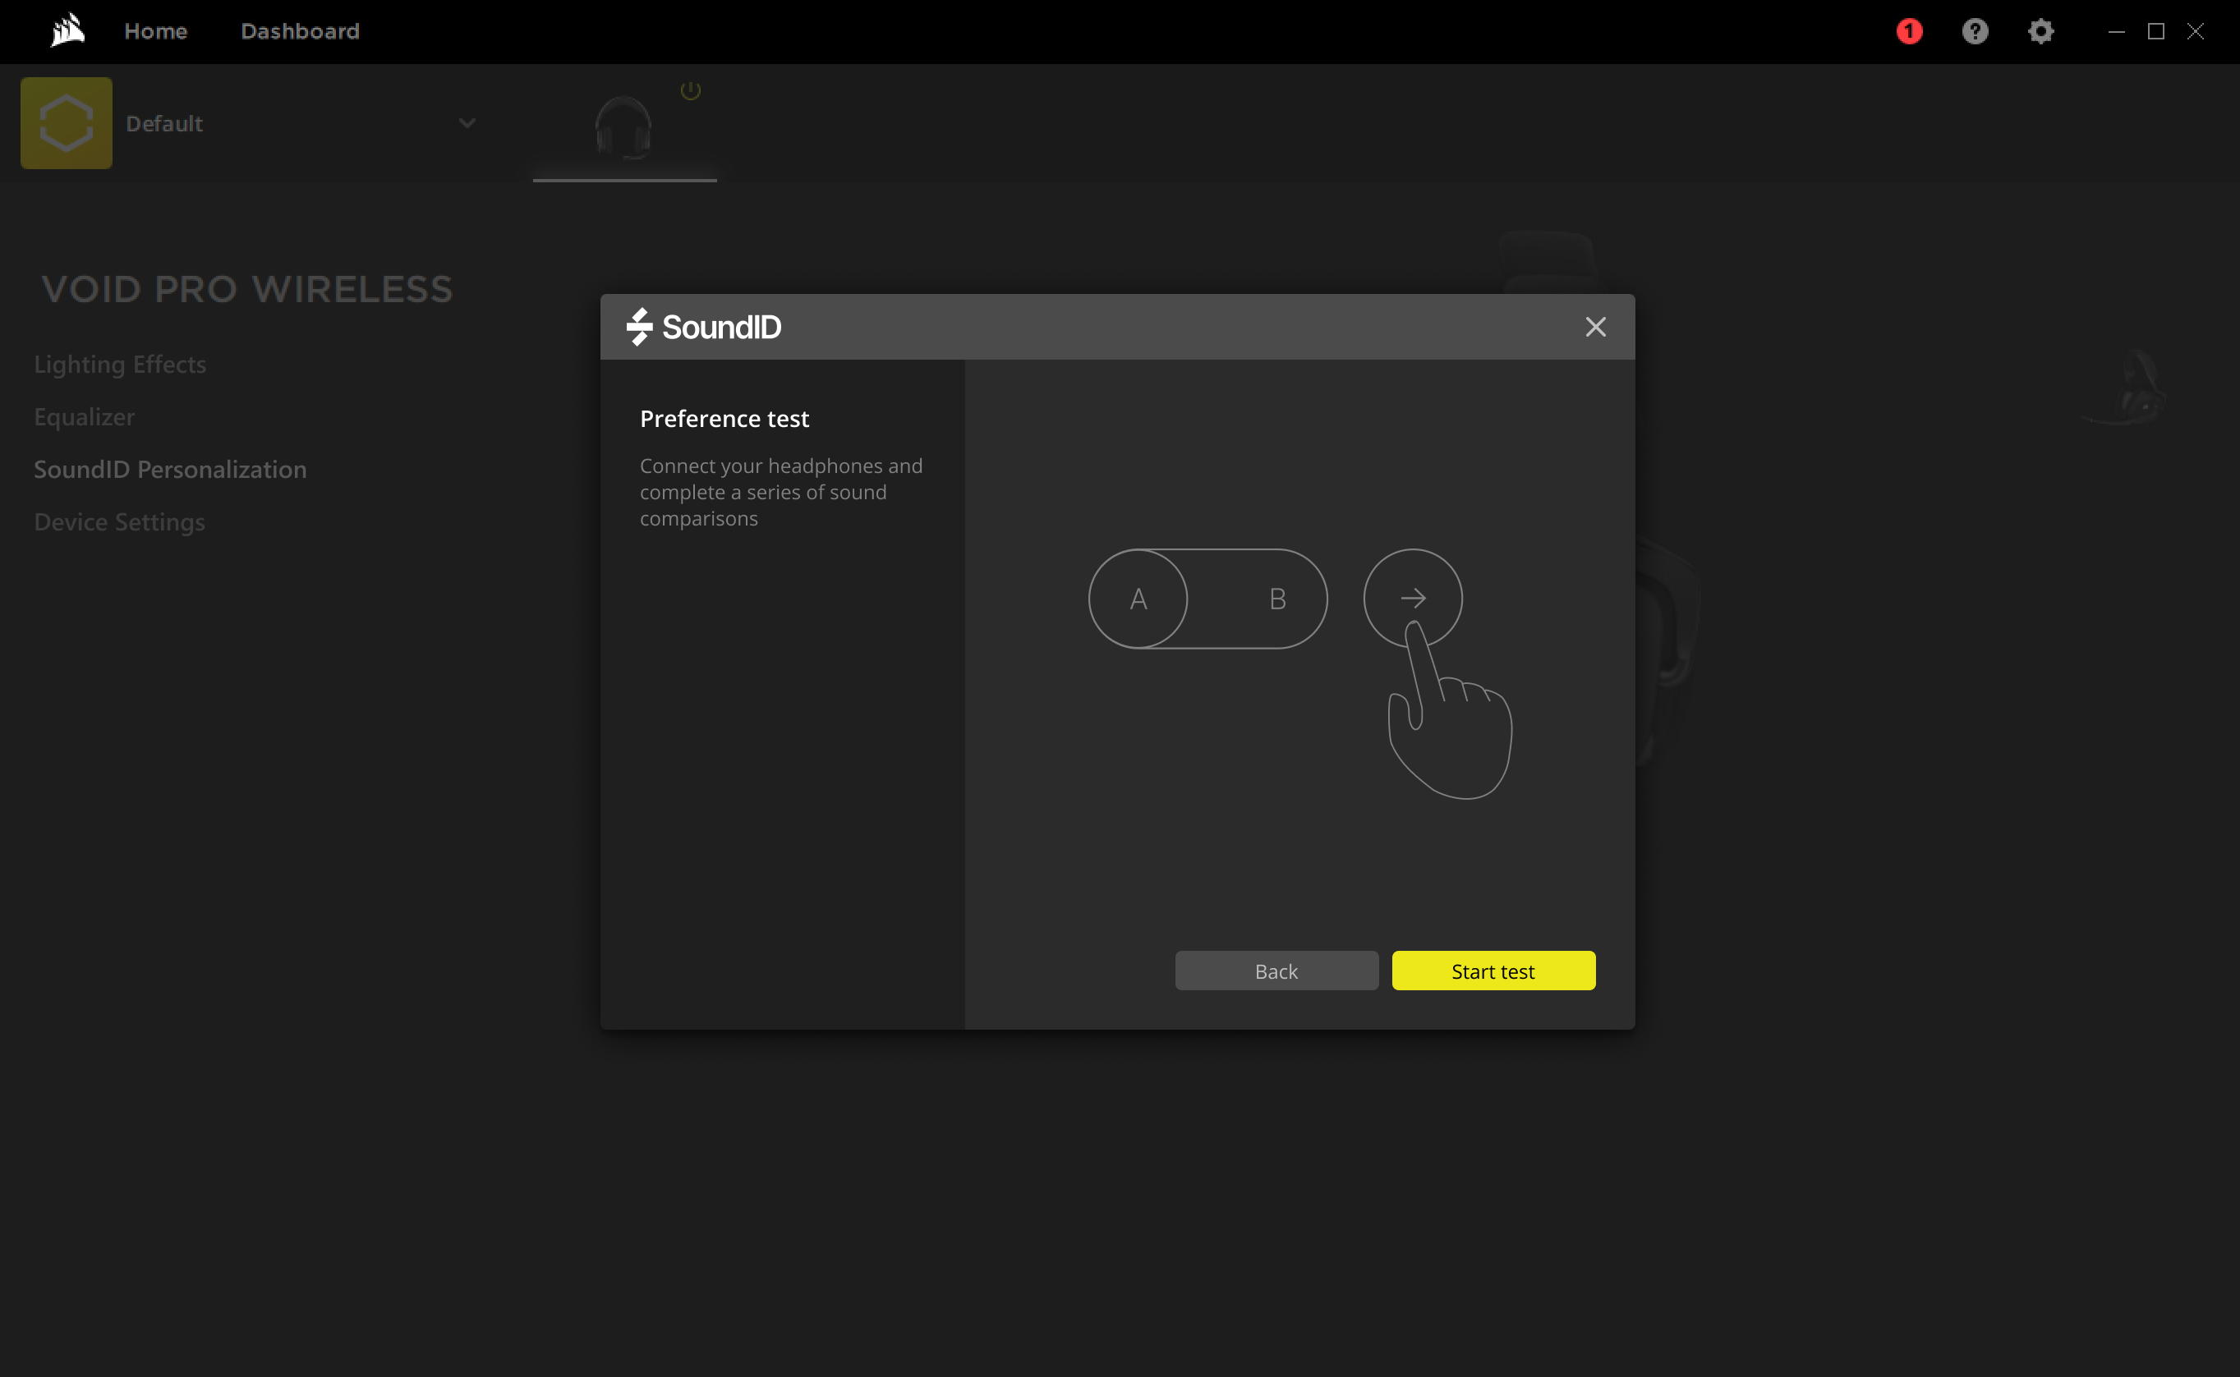
Task: Open the Dashboard tab
Action: point(300,31)
